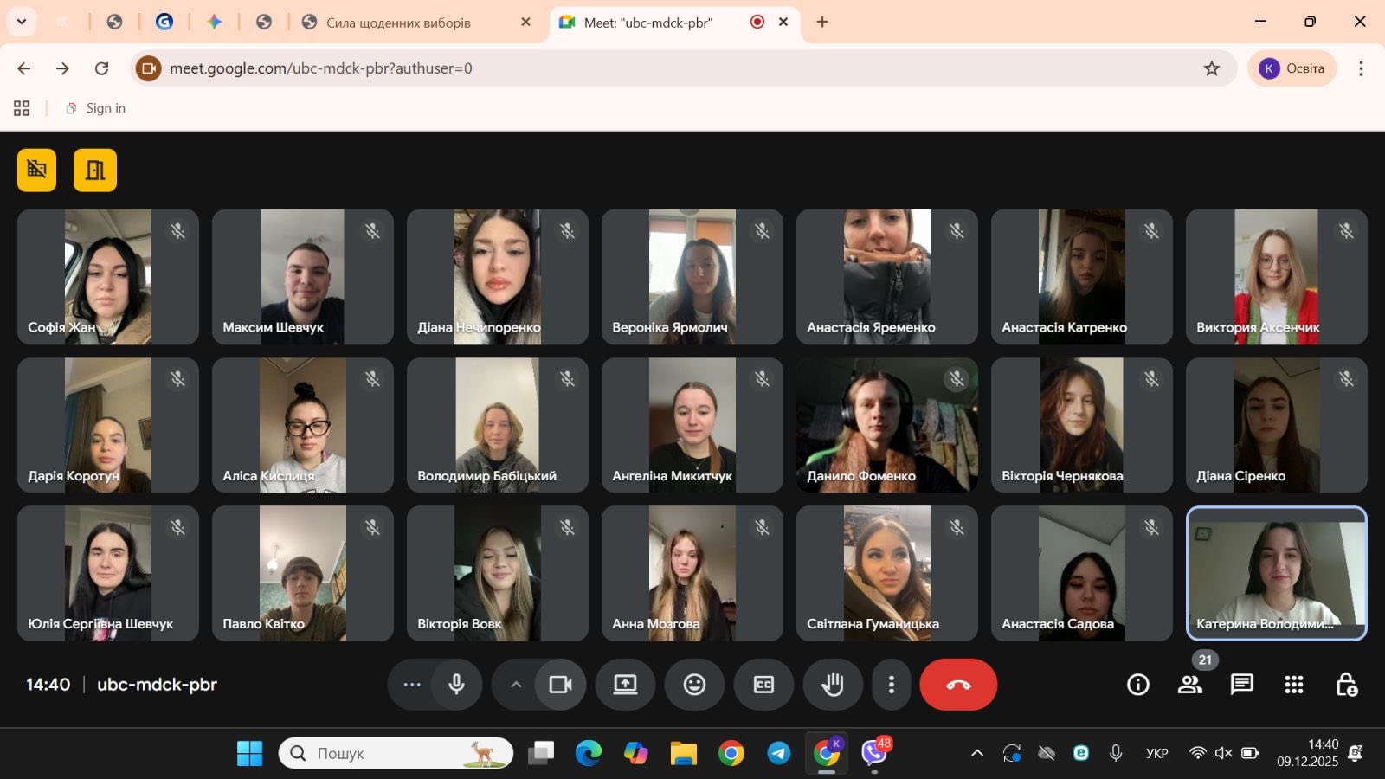Open meeting details info icon

pyautogui.click(x=1138, y=685)
